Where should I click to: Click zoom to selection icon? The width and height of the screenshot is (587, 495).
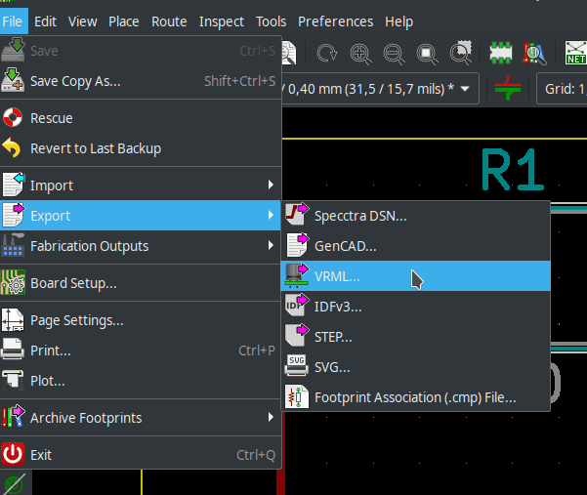pos(461,53)
